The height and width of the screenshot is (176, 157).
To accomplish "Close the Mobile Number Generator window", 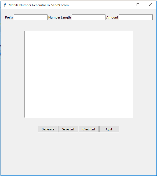I will (x=150, y=5).
